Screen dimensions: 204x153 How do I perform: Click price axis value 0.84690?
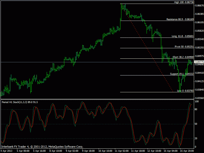coord(199,65)
